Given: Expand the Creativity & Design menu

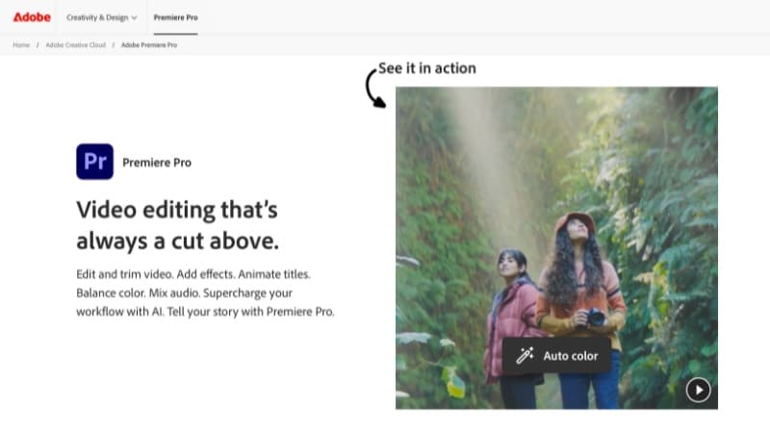Looking at the screenshot, I should [102, 17].
